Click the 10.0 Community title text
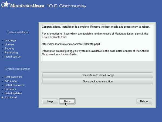The height and width of the screenshot is (122, 162). [66, 6]
